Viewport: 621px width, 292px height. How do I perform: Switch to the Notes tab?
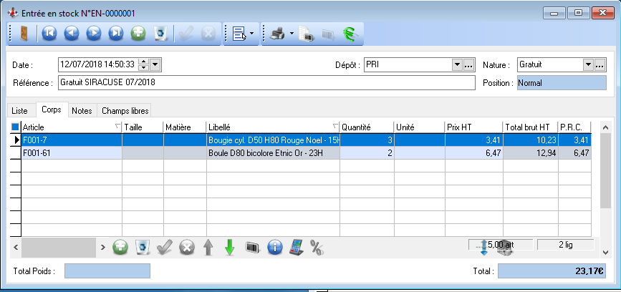pos(82,111)
